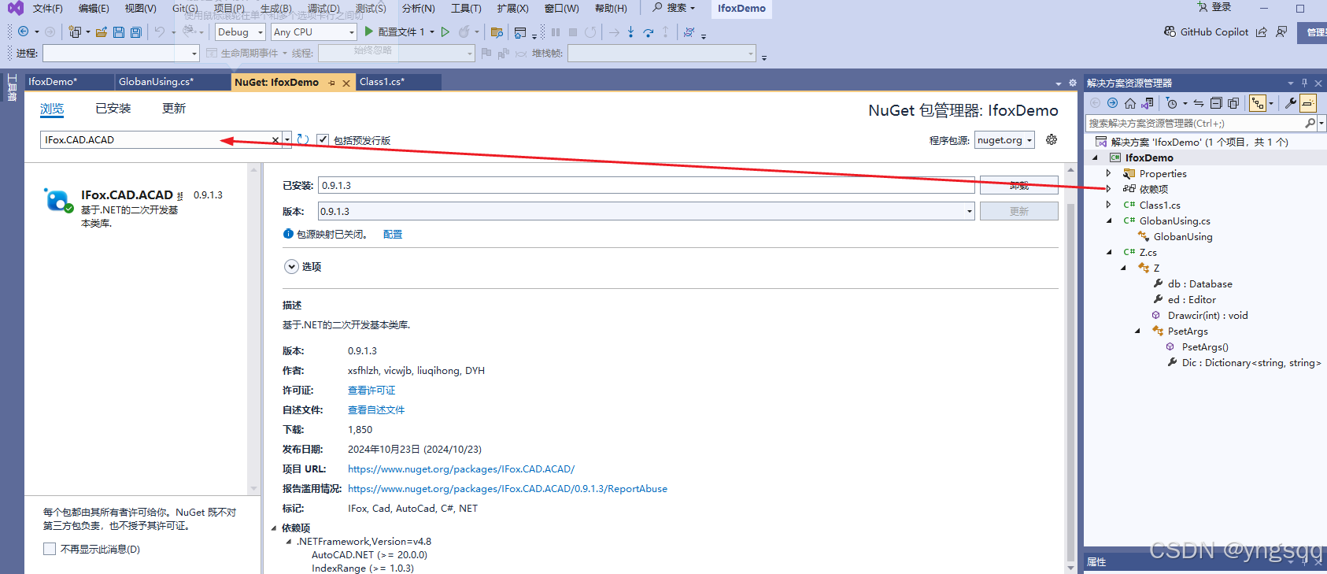Viewport: 1327px width, 574px height.
Task: Click the hot reload flame icon
Action: click(464, 31)
